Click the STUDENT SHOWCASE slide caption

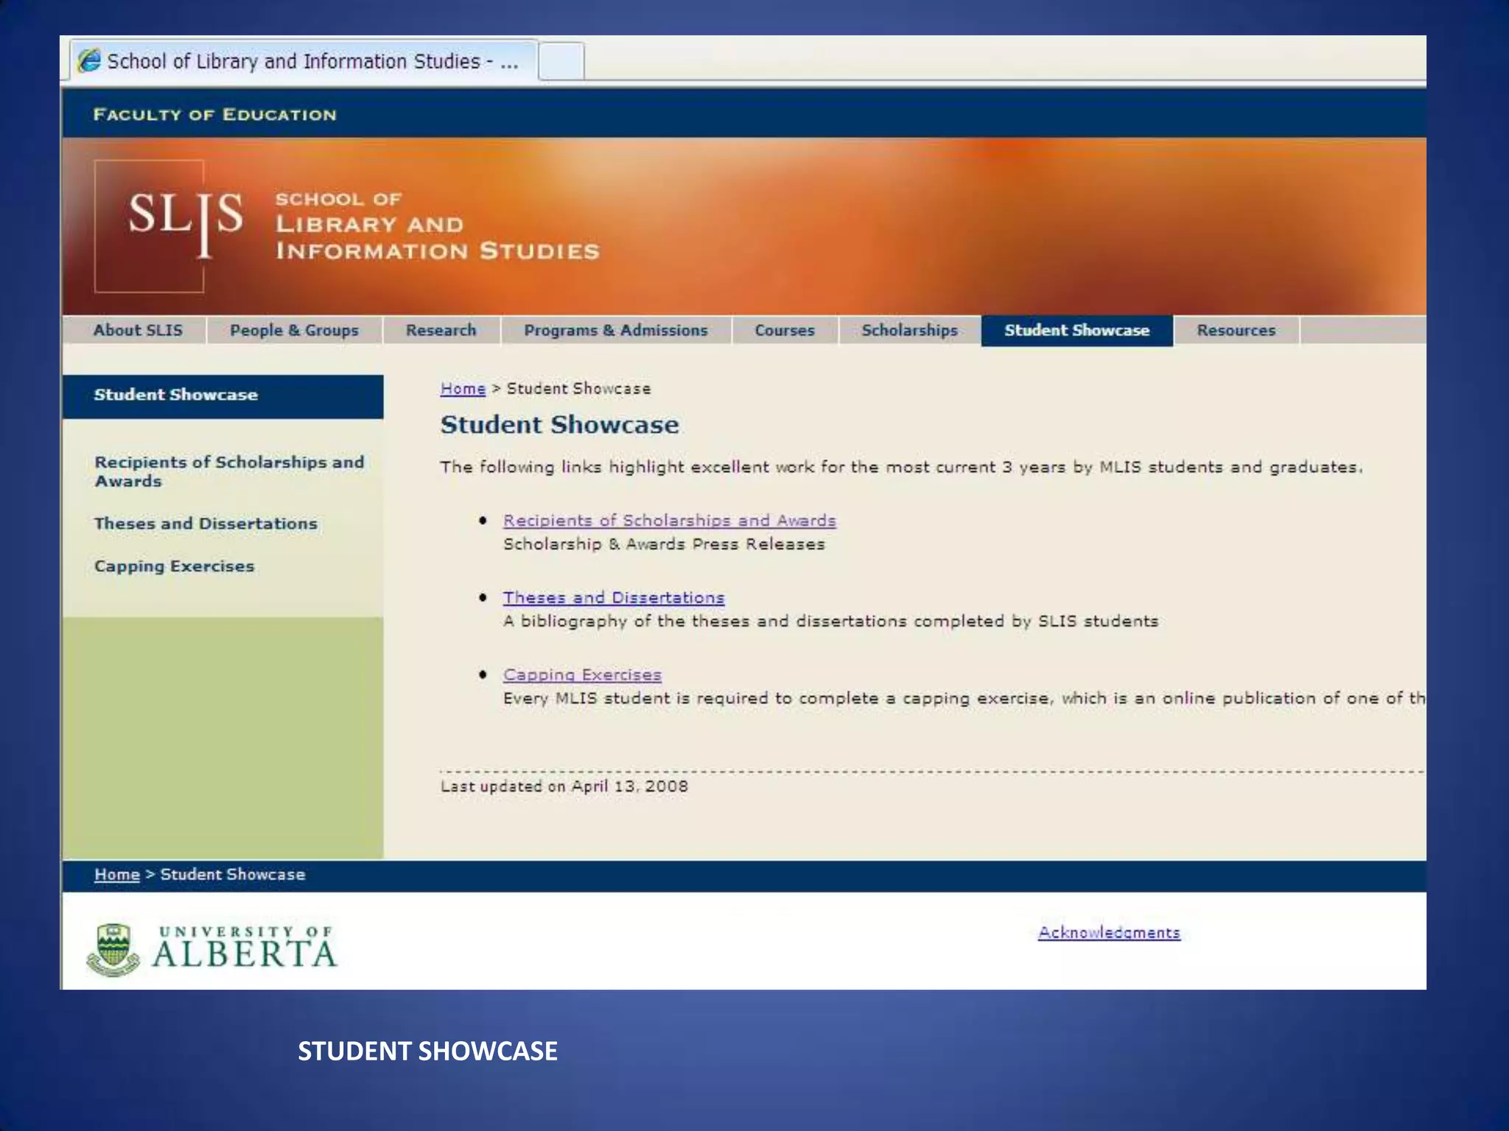click(x=427, y=1051)
